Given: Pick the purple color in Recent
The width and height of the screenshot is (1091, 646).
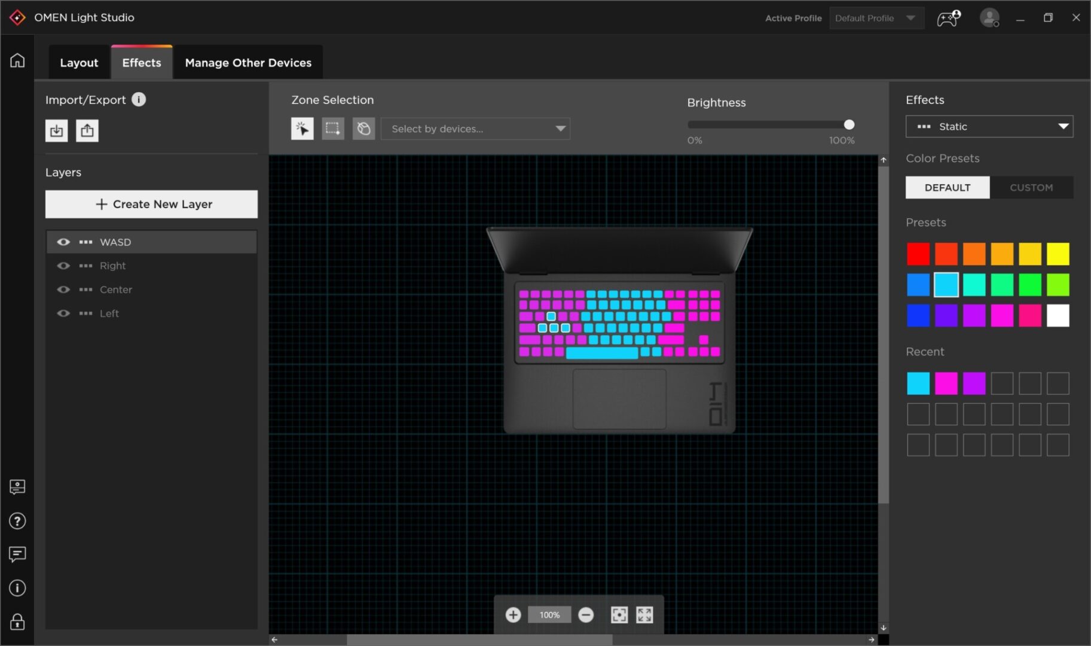Looking at the screenshot, I should click(974, 383).
